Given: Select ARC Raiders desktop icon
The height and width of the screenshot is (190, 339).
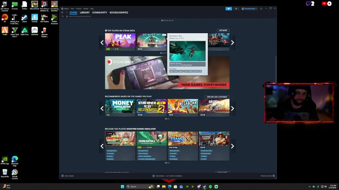Looking at the screenshot, I should (x=44, y=18).
